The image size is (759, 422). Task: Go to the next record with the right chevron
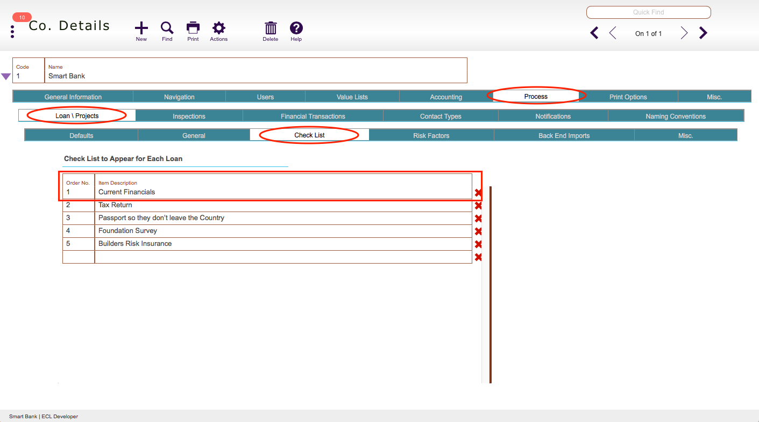[x=684, y=33]
